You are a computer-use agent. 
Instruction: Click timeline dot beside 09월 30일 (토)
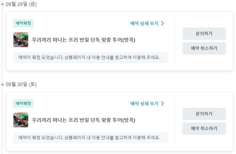pos(2,85)
